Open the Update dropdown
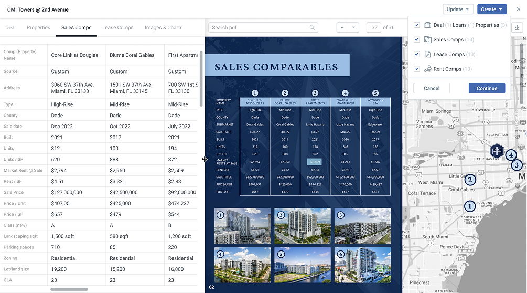The width and height of the screenshot is (527, 293). pyautogui.click(x=458, y=9)
